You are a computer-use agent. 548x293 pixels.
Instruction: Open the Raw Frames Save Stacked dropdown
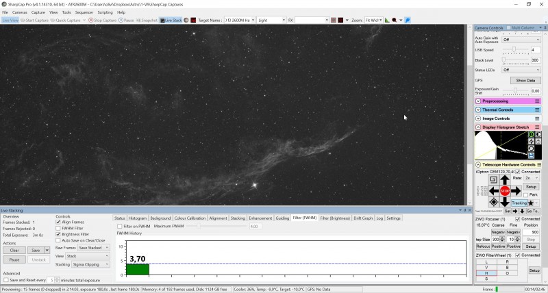pyautogui.click(x=94, y=248)
